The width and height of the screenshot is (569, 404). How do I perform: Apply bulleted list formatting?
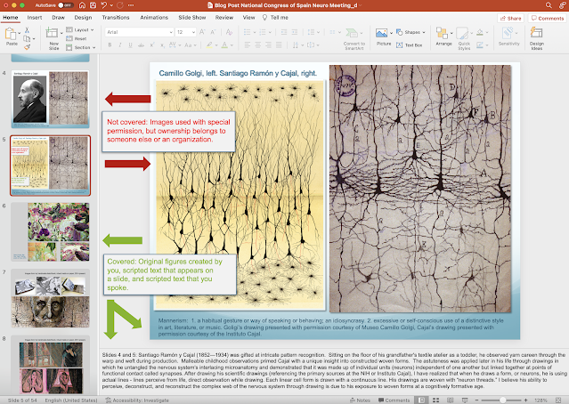(x=248, y=32)
